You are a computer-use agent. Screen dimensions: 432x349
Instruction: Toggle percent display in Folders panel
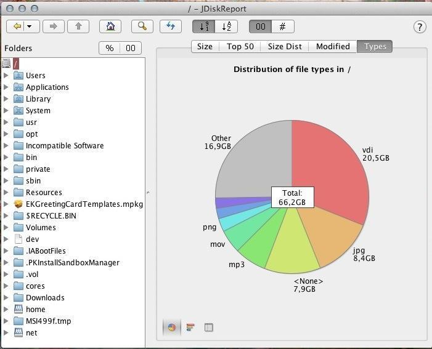click(x=110, y=48)
